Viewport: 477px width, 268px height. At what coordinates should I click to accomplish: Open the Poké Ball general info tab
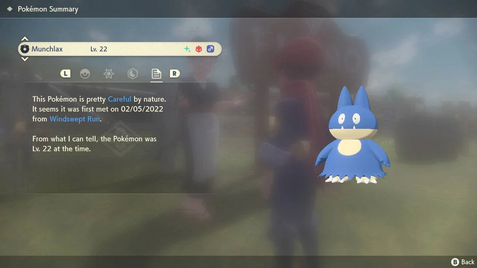pos(85,74)
